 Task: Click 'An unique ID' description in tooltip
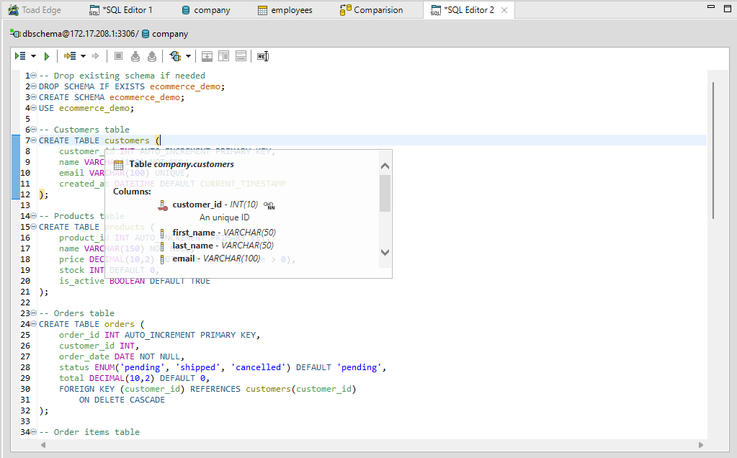pyautogui.click(x=225, y=217)
